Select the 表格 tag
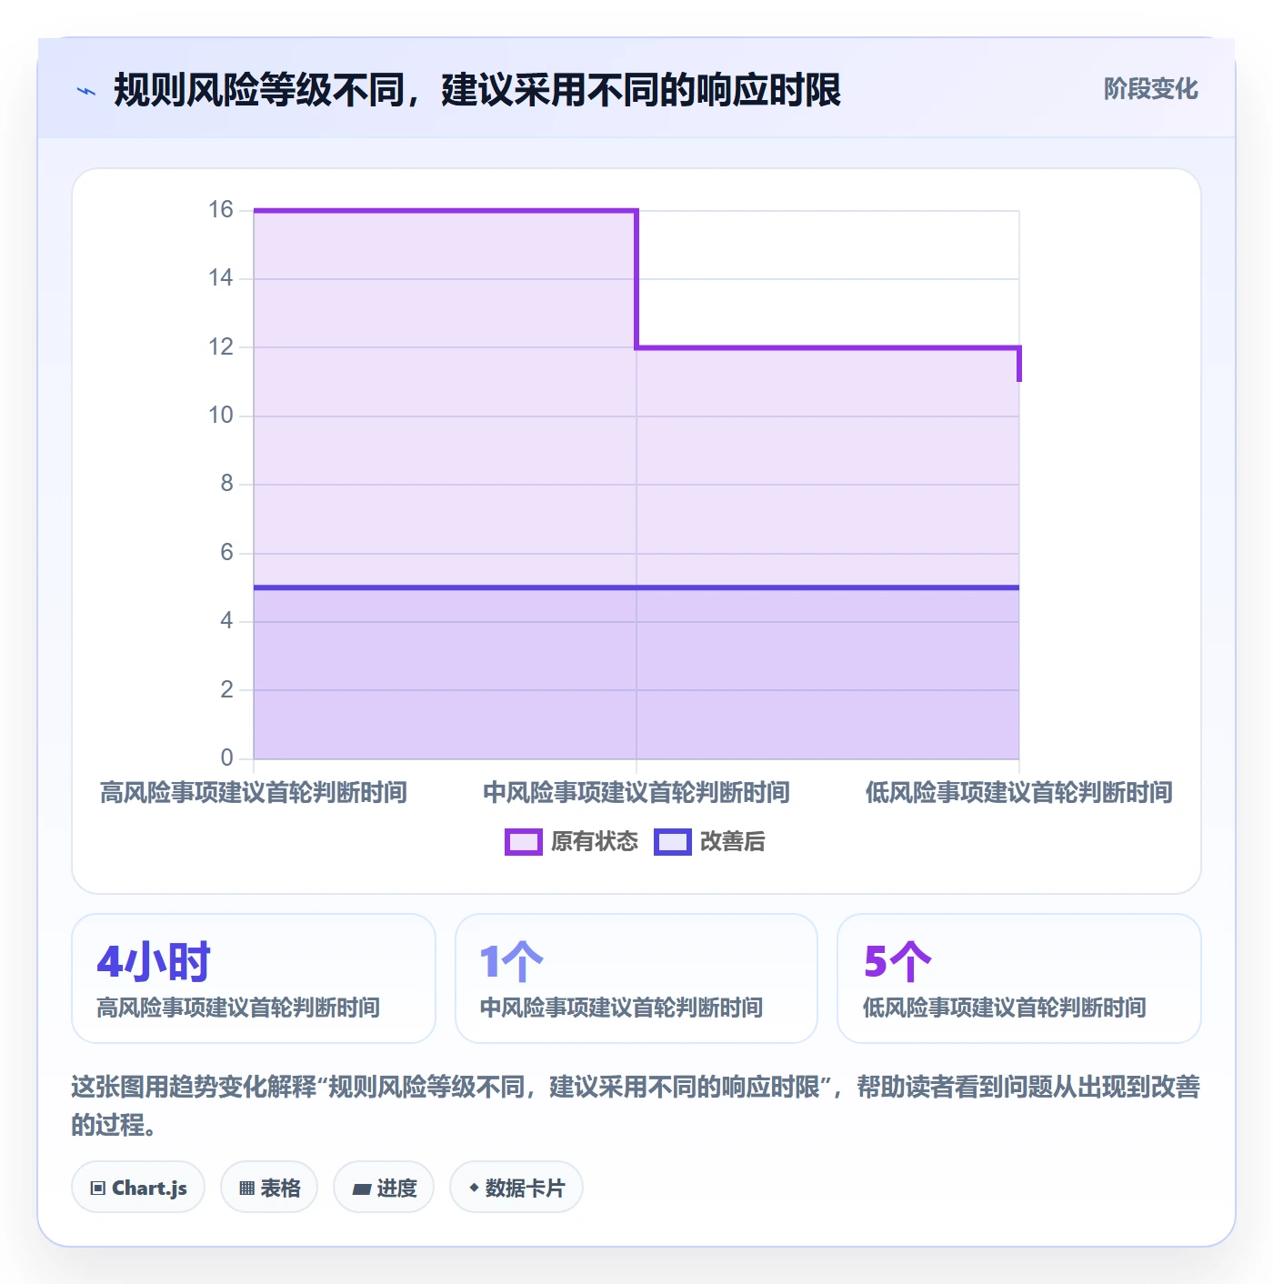Viewport: 1273px width, 1284px height. click(269, 1188)
